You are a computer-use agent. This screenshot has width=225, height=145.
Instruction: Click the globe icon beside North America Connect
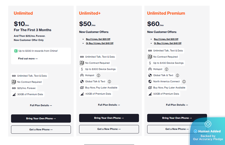pos(150,81)
